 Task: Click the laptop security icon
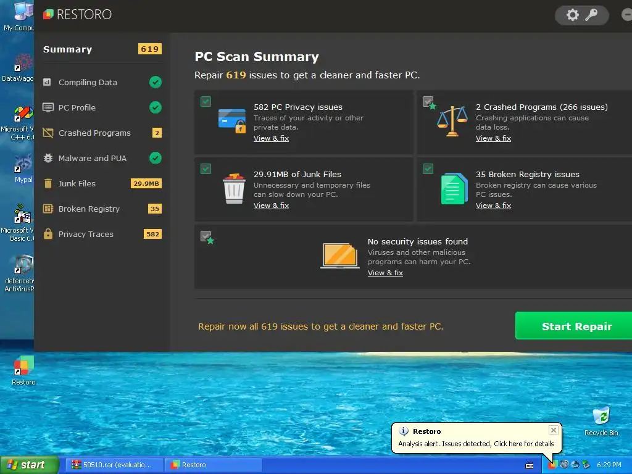[340, 256]
